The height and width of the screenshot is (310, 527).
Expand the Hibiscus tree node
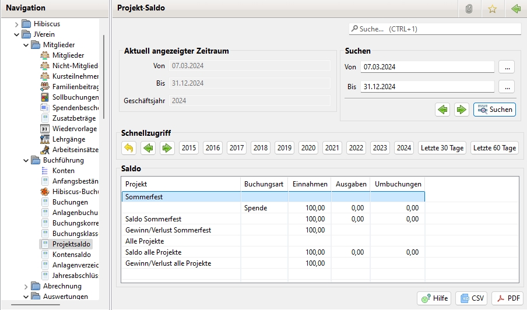tap(16, 24)
